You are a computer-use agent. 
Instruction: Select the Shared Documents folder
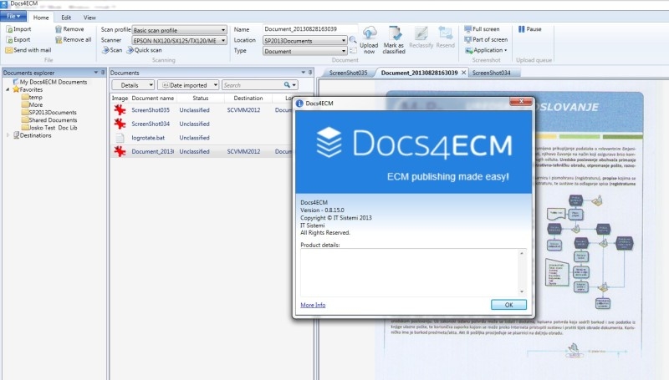(53, 120)
